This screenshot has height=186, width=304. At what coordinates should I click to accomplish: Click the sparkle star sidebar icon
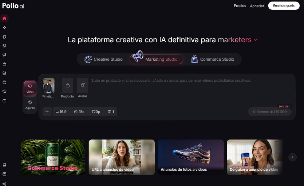point(4,28)
